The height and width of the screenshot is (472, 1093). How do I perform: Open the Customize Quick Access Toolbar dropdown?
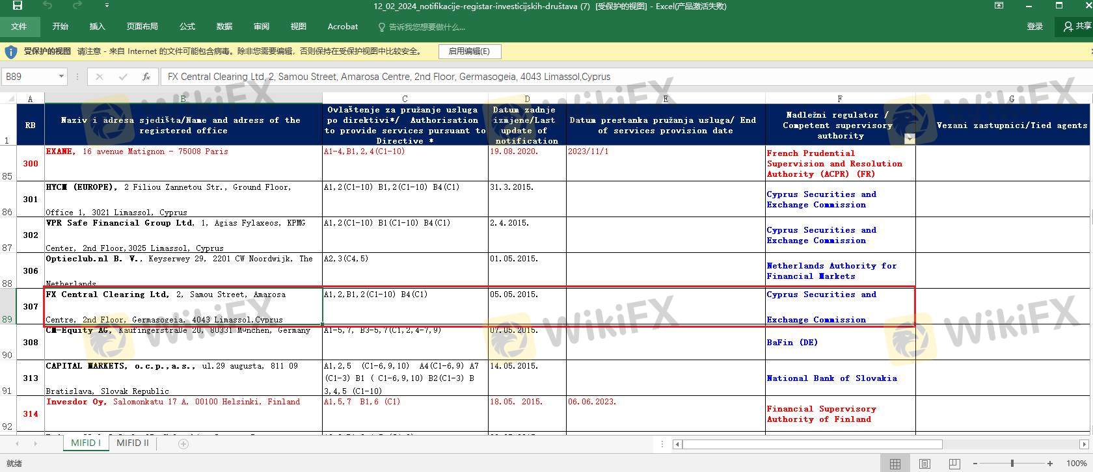point(107,6)
